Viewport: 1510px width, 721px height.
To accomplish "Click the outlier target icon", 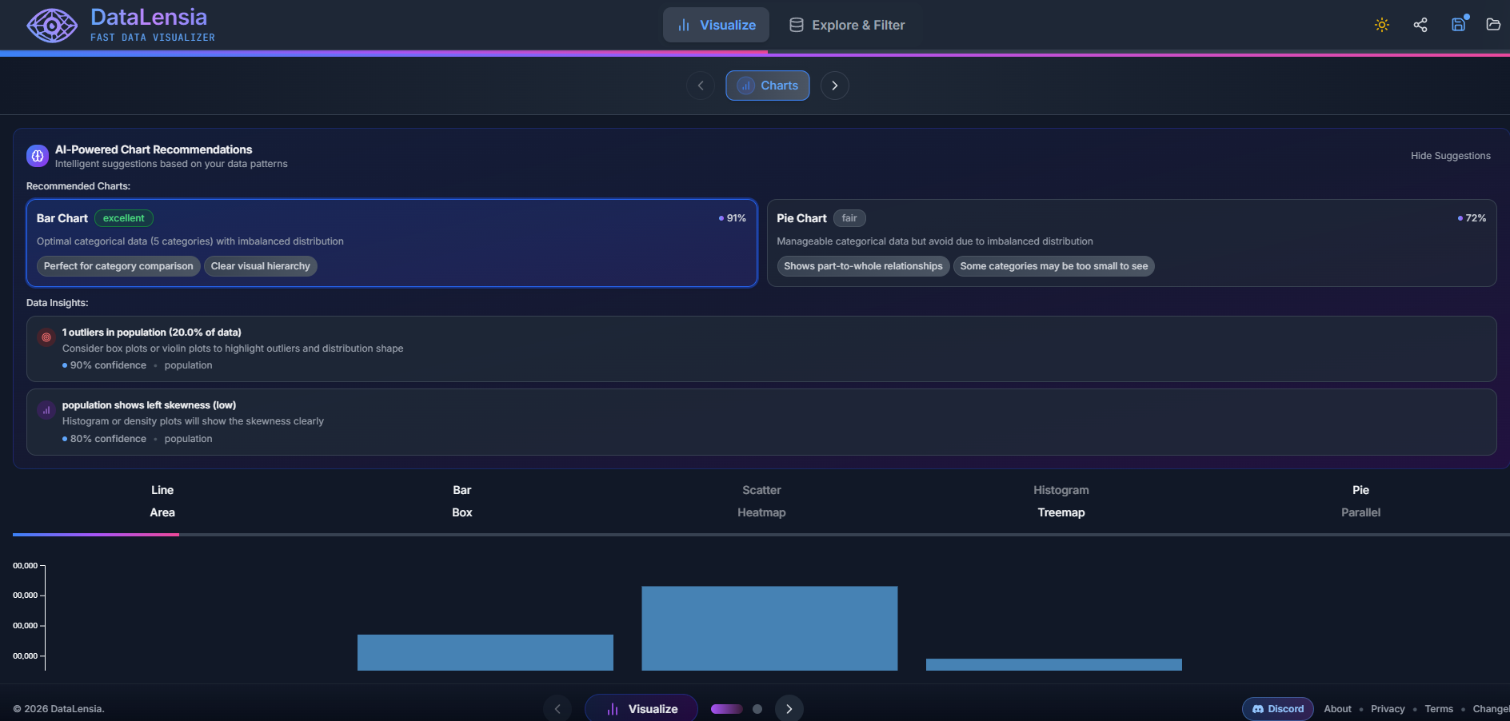I will coord(46,337).
